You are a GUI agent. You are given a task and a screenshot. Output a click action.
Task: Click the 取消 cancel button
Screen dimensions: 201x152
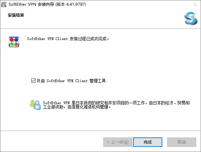click(182, 142)
